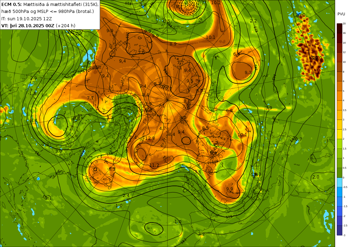Click the map value '2.9'

pos(34,78)
